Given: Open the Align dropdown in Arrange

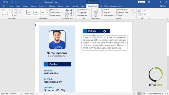Looking at the screenshot, I should click(120, 15).
